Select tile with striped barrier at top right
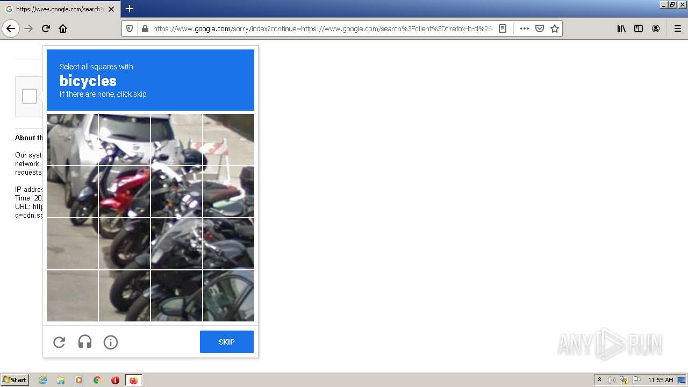 228,139
